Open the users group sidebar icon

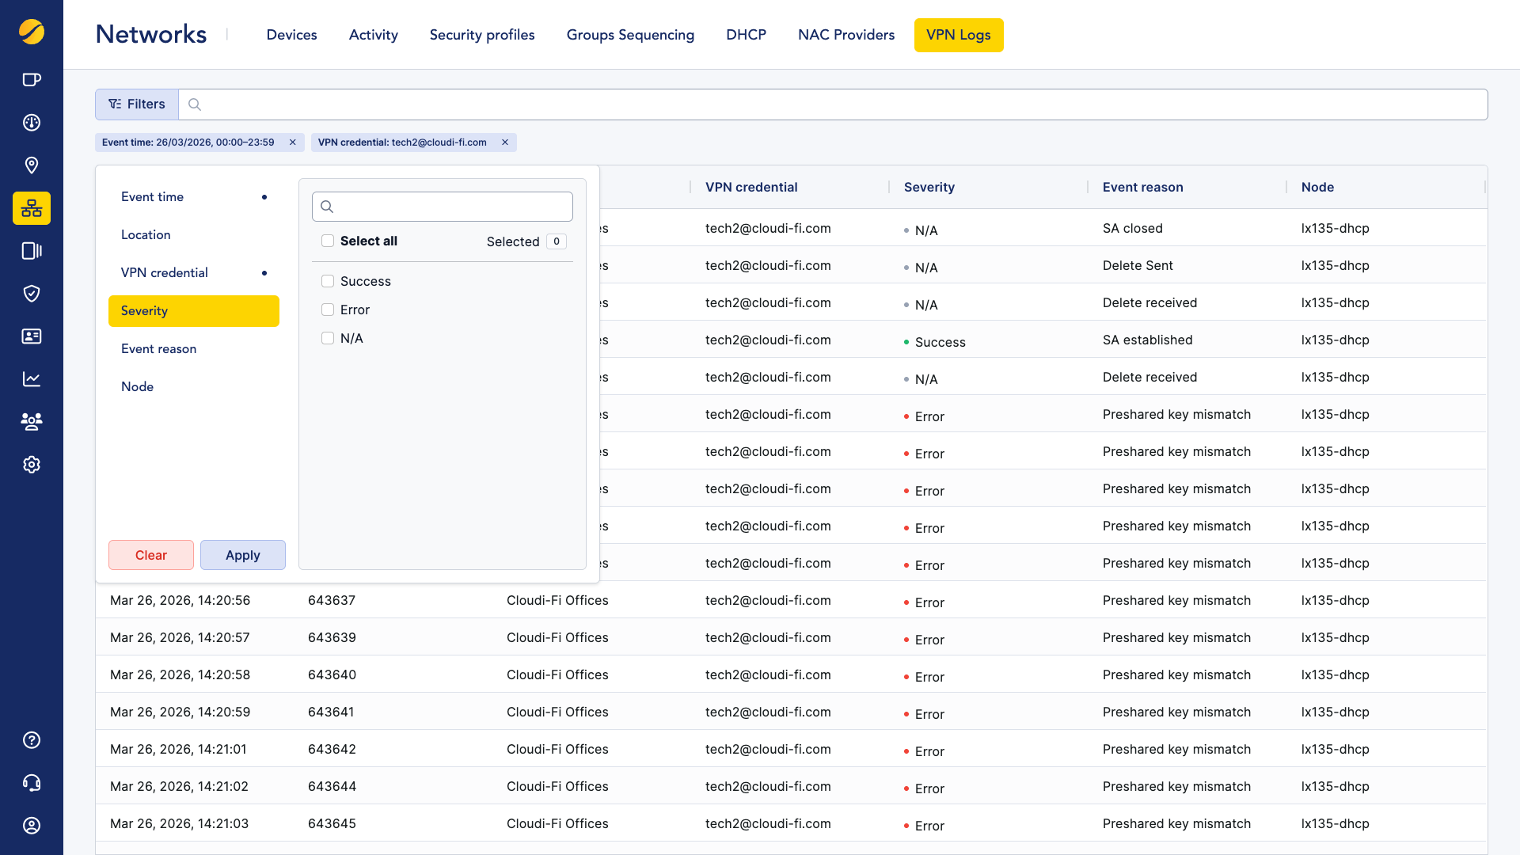tap(32, 421)
